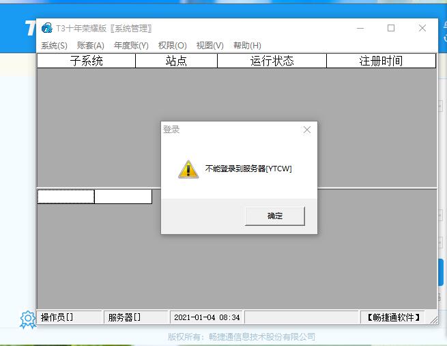Open the 权限(O) menu
The width and height of the screenshot is (447, 346).
[173, 46]
